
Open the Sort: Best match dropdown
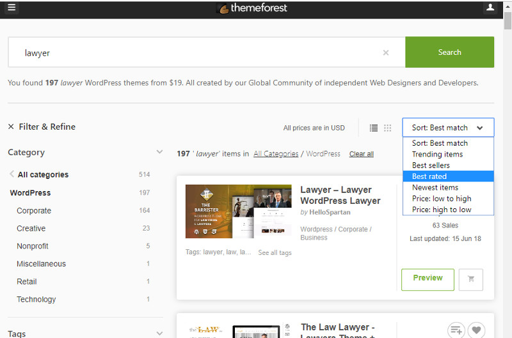[x=448, y=127]
